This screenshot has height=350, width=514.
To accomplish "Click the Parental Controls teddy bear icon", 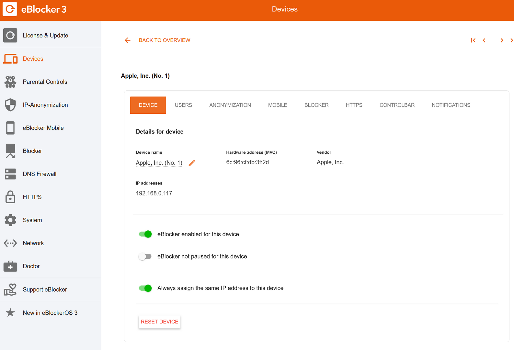I will tap(10, 82).
